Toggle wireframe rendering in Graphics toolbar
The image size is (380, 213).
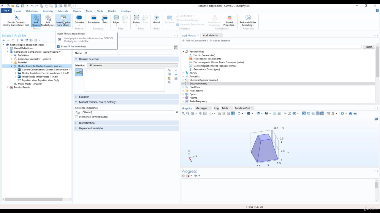coord(313,113)
